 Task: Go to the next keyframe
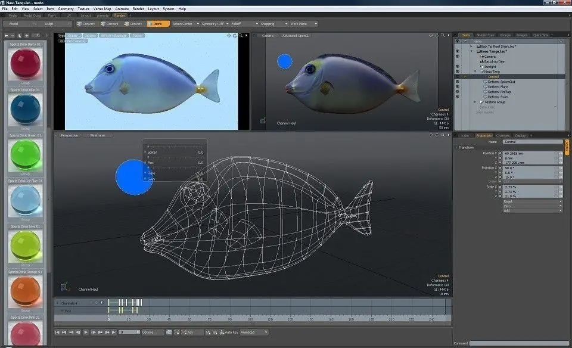(100, 333)
